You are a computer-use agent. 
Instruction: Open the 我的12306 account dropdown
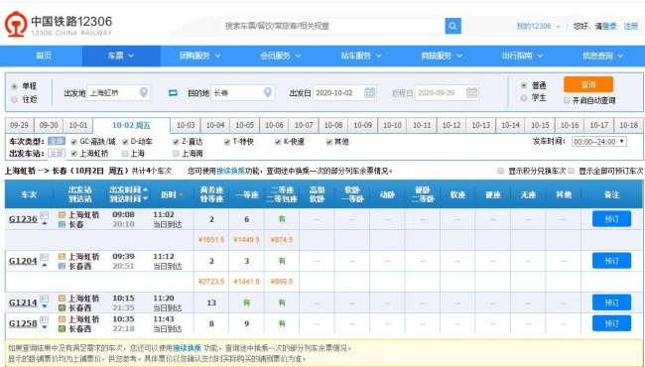pos(538,27)
